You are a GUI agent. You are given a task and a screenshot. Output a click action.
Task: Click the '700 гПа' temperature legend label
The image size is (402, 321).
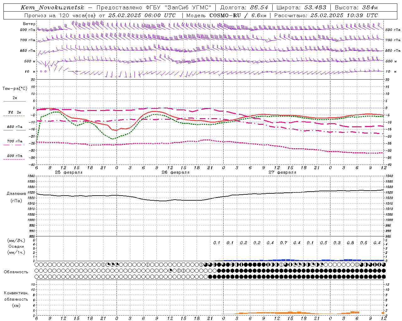15,141
